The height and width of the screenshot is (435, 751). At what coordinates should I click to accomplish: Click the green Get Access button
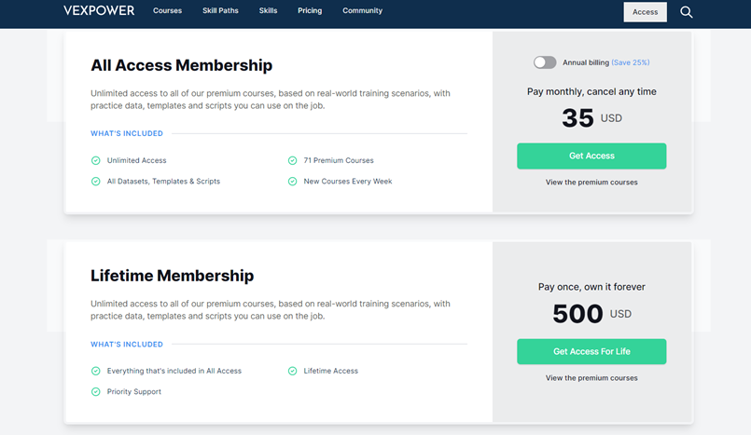pyautogui.click(x=591, y=156)
